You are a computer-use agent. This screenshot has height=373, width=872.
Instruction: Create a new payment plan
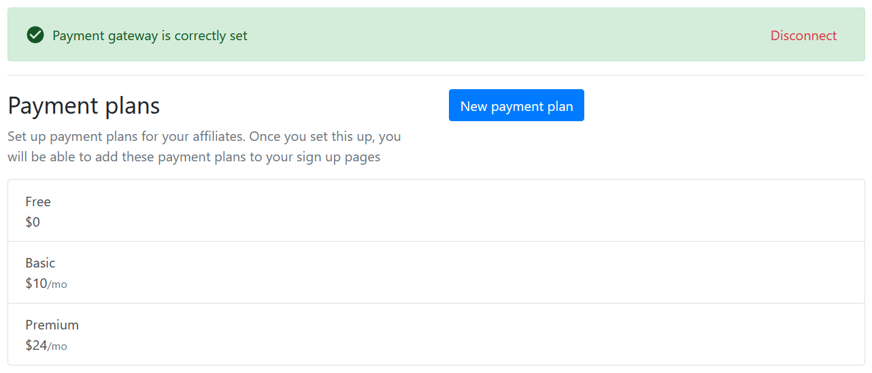tap(516, 106)
